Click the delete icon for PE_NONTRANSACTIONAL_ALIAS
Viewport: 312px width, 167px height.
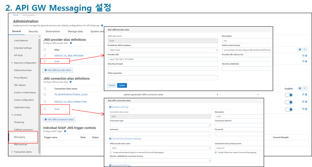[306, 94]
